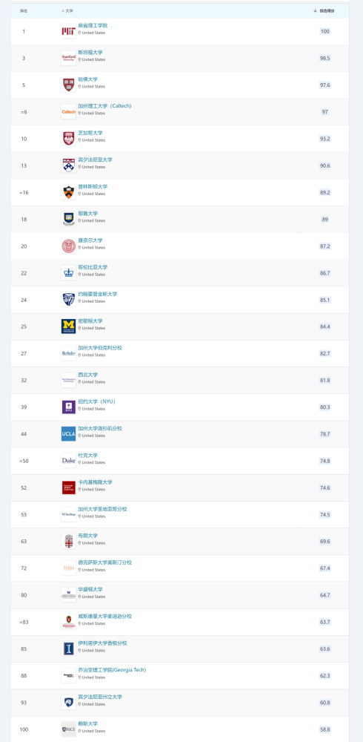Sort by 大学 column header arrow
Image resolution: width=363 pixels, height=742 pixels.
(x=63, y=11)
